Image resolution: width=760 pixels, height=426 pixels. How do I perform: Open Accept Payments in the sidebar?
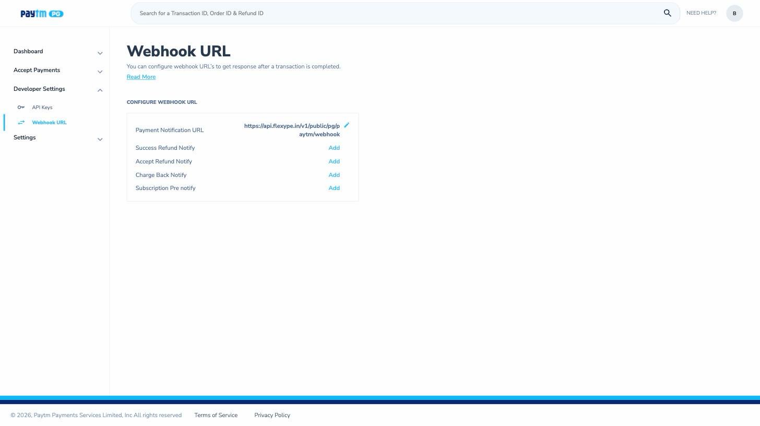[37, 70]
